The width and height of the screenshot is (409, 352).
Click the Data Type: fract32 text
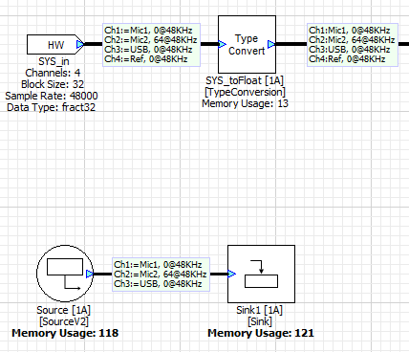(x=51, y=107)
